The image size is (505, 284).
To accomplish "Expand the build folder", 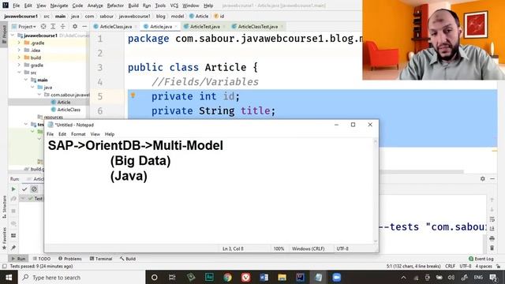I will pyautogui.click(x=19, y=58).
